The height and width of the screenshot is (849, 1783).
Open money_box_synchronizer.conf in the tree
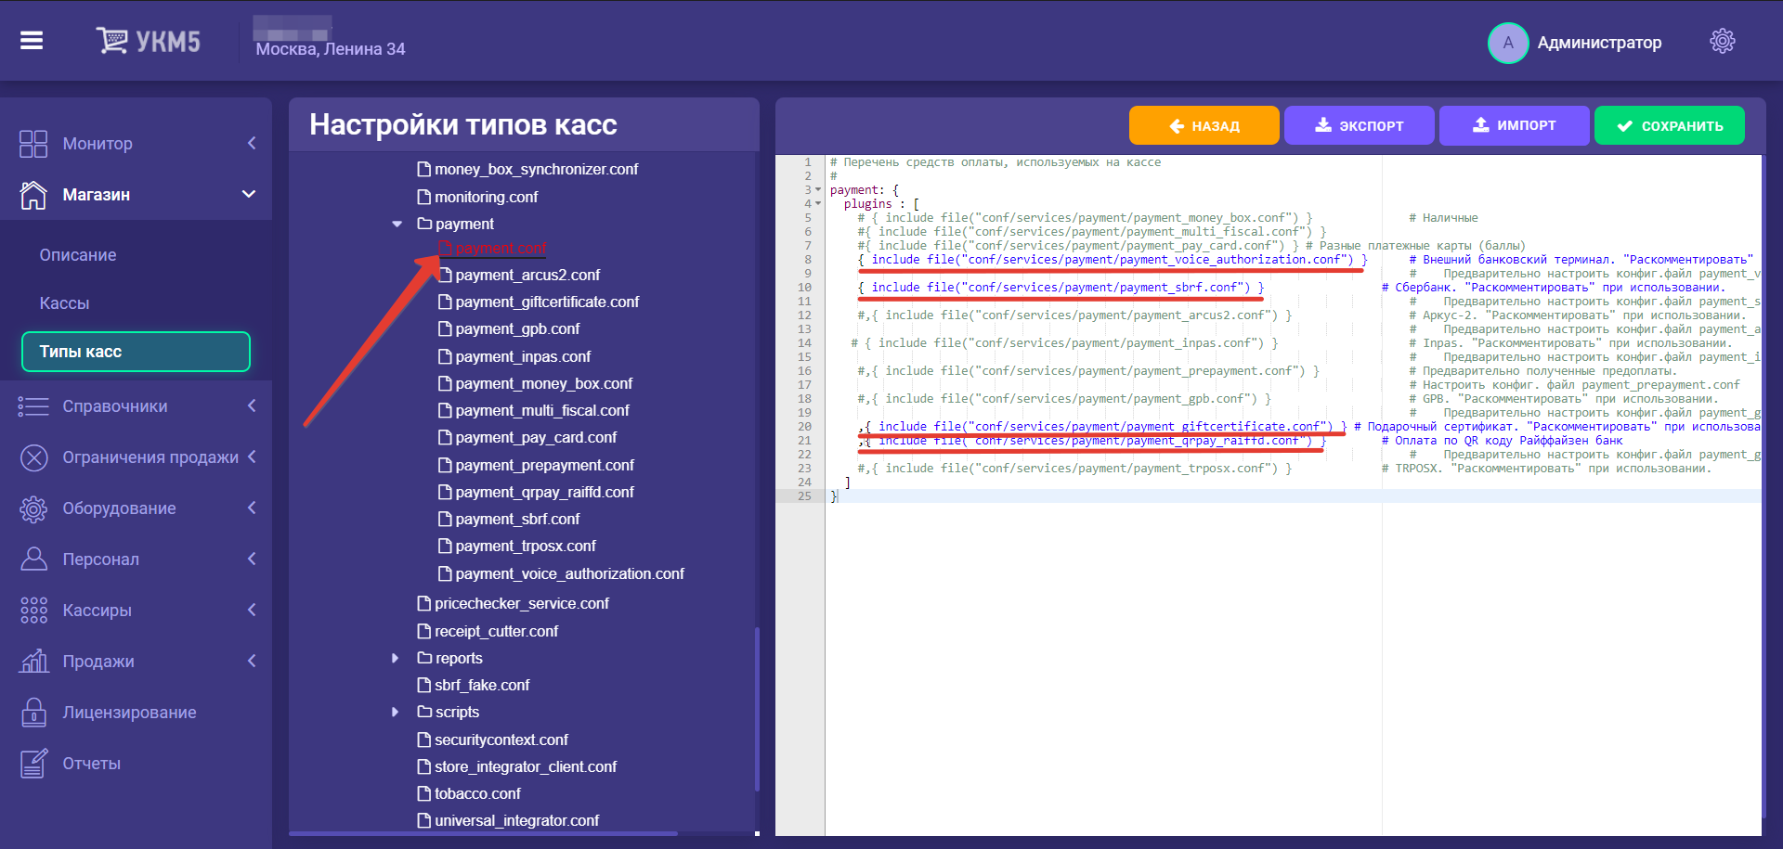536,169
